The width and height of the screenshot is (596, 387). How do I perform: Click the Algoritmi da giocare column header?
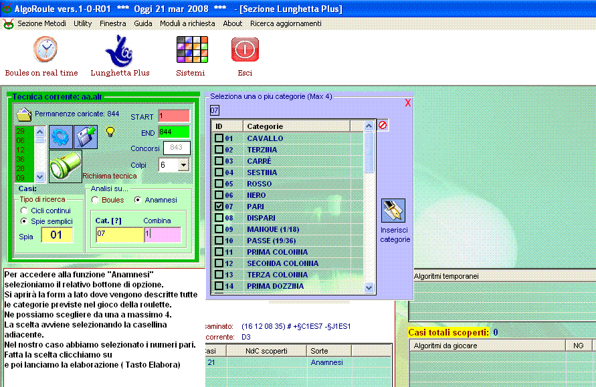tap(487, 346)
